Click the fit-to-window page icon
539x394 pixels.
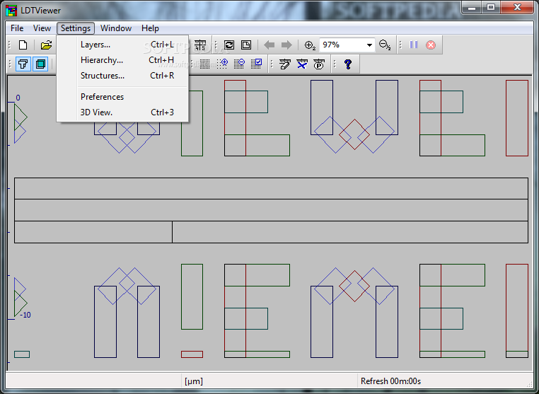246,45
